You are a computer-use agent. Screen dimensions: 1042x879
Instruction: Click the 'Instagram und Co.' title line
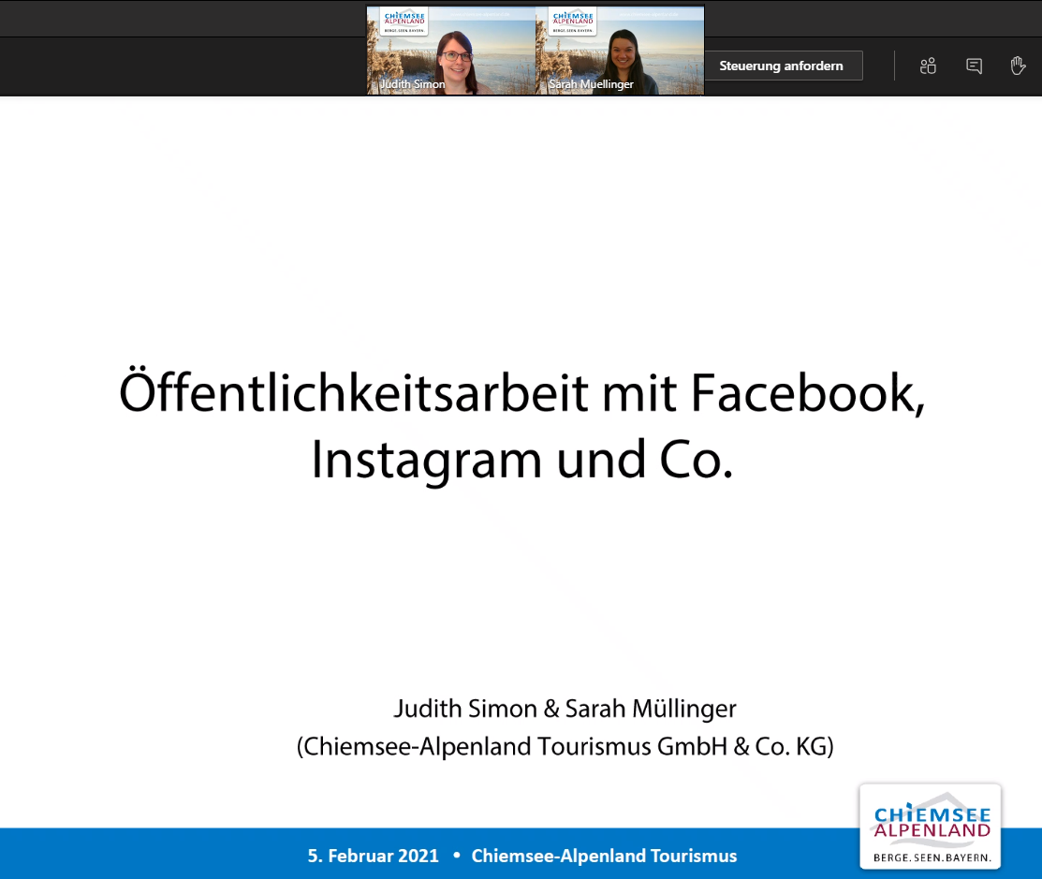[521, 460]
